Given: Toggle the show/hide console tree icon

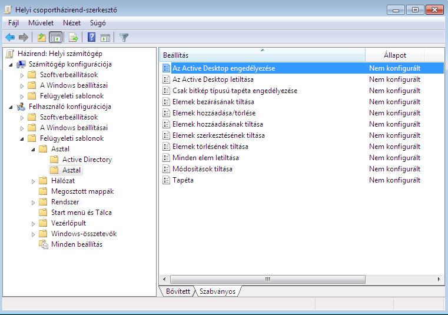Looking at the screenshot, I should tap(56, 38).
